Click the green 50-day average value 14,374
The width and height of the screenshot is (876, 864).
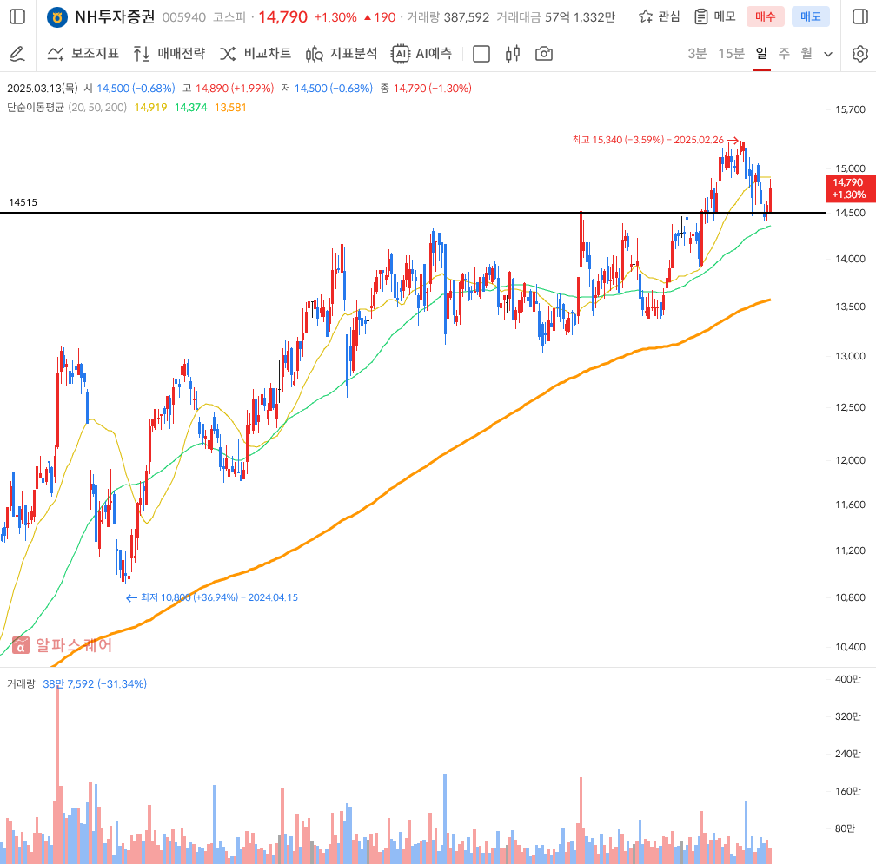tap(191, 107)
